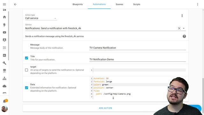Switch to the Scripts tab
Image resolution: width=204 pixels, height=115 pixels.
coord(137,4)
